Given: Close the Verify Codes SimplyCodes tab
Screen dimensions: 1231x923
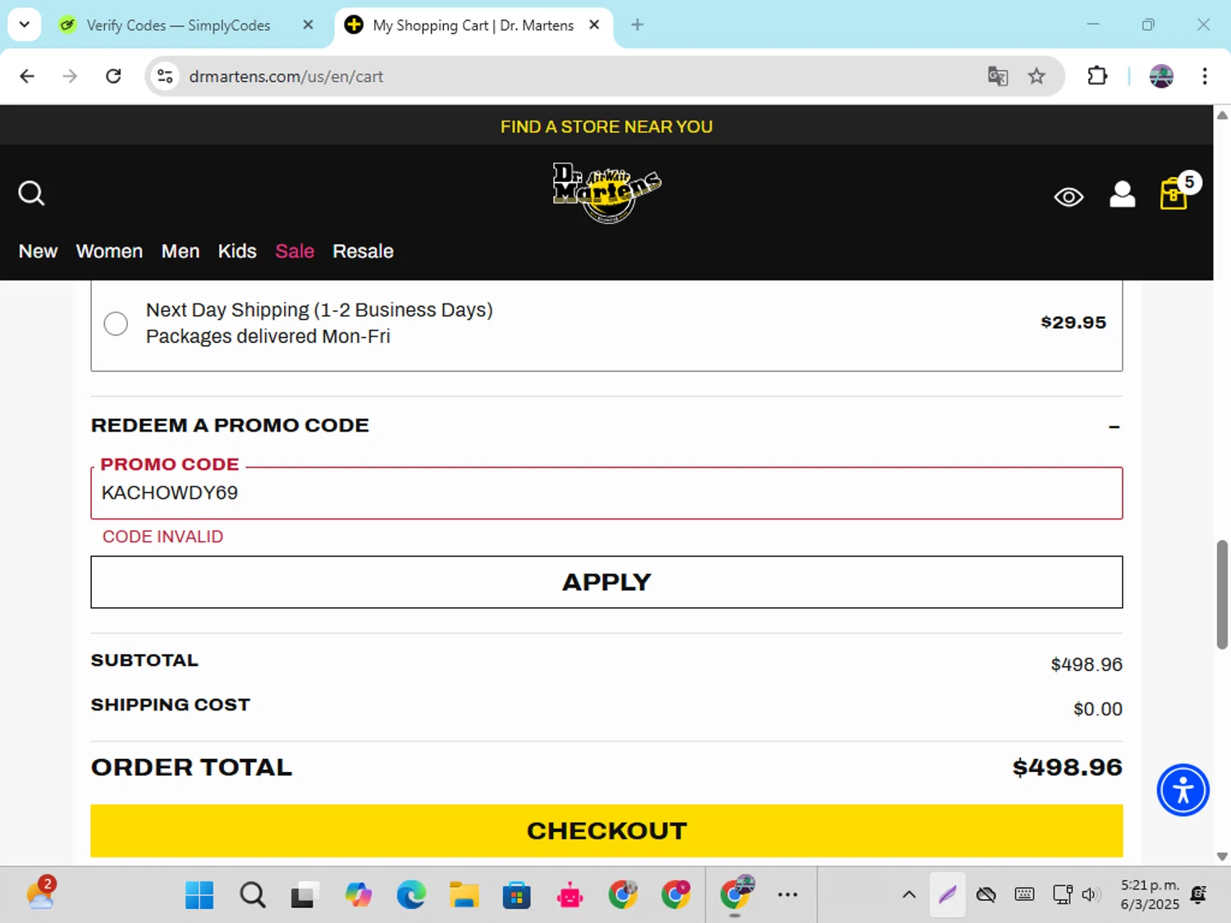Looking at the screenshot, I should point(308,25).
